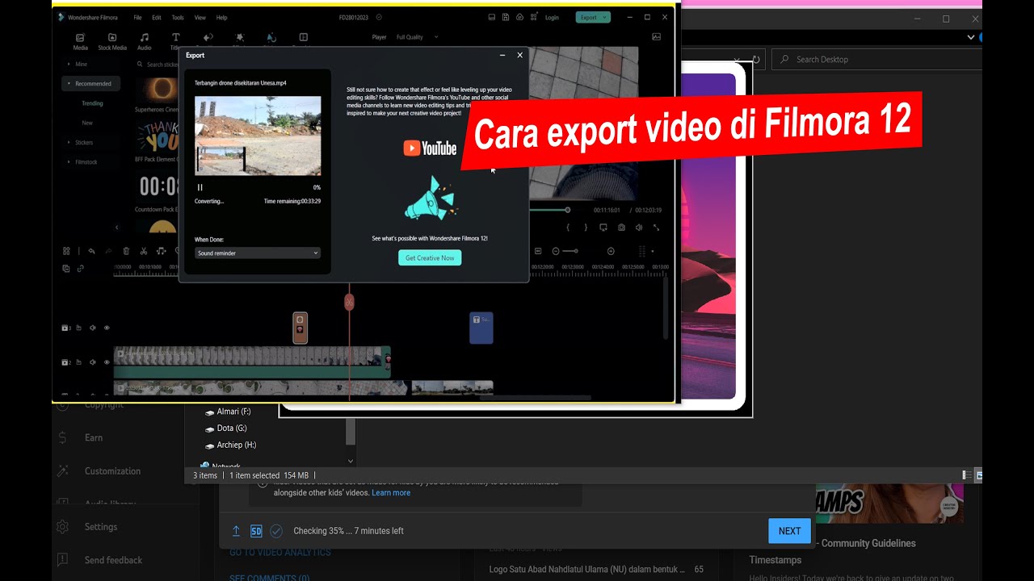Collapse sidebar with the left chevron arrow
The image size is (1034, 581).
click(x=116, y=228)
